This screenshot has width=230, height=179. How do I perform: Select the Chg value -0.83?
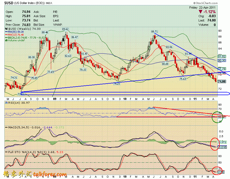point(212,16)
